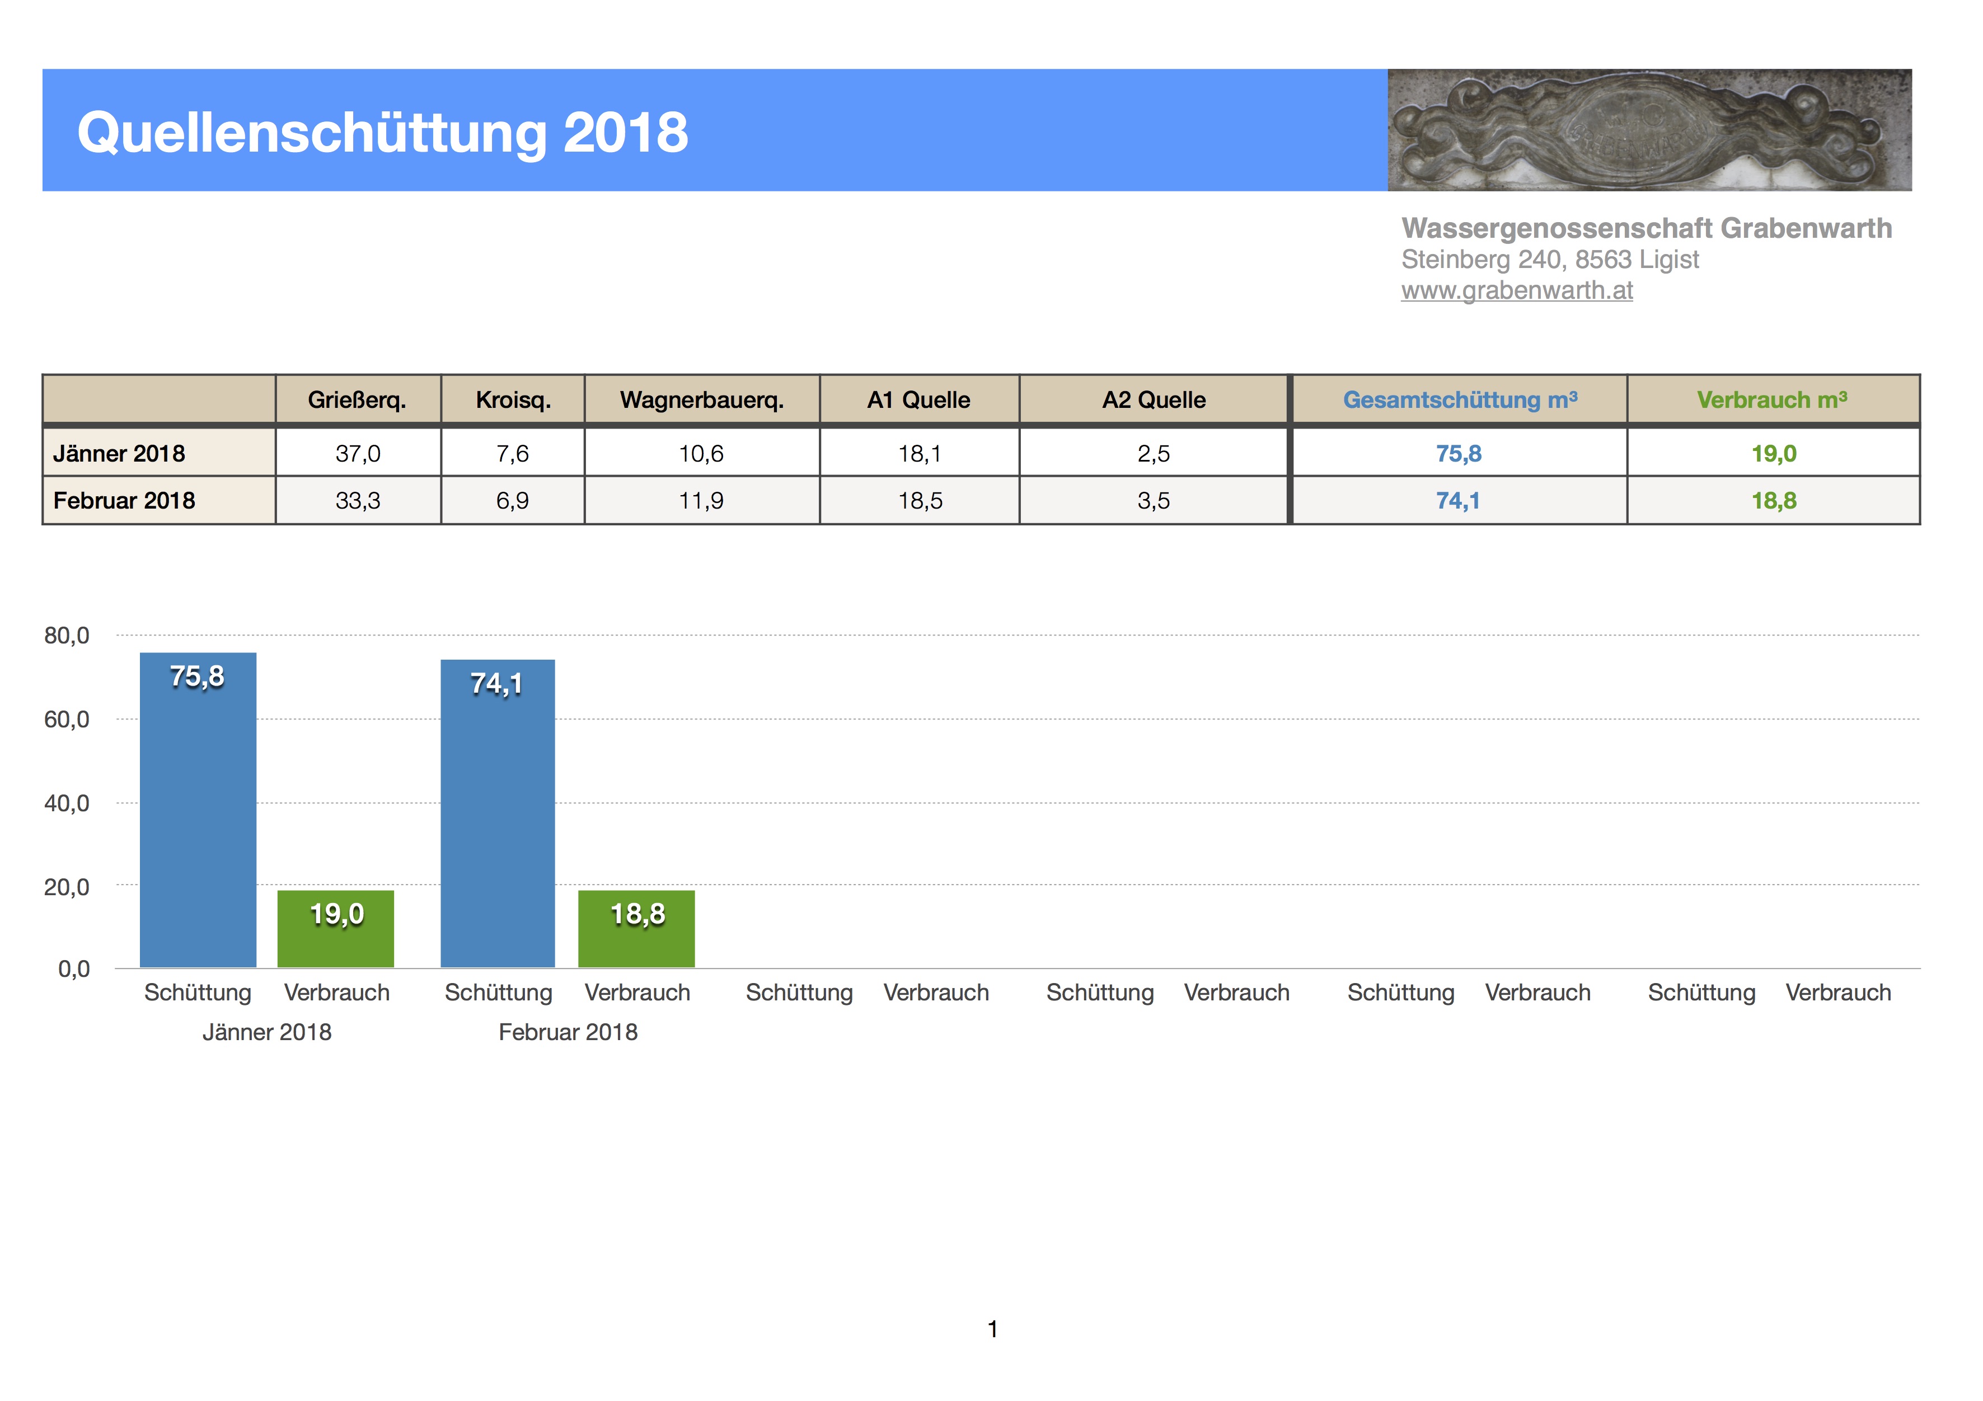Click cell value 6,9 in Februar row
The height and width of the screenshot is (1401, 1983).
[x=512, y=501]
